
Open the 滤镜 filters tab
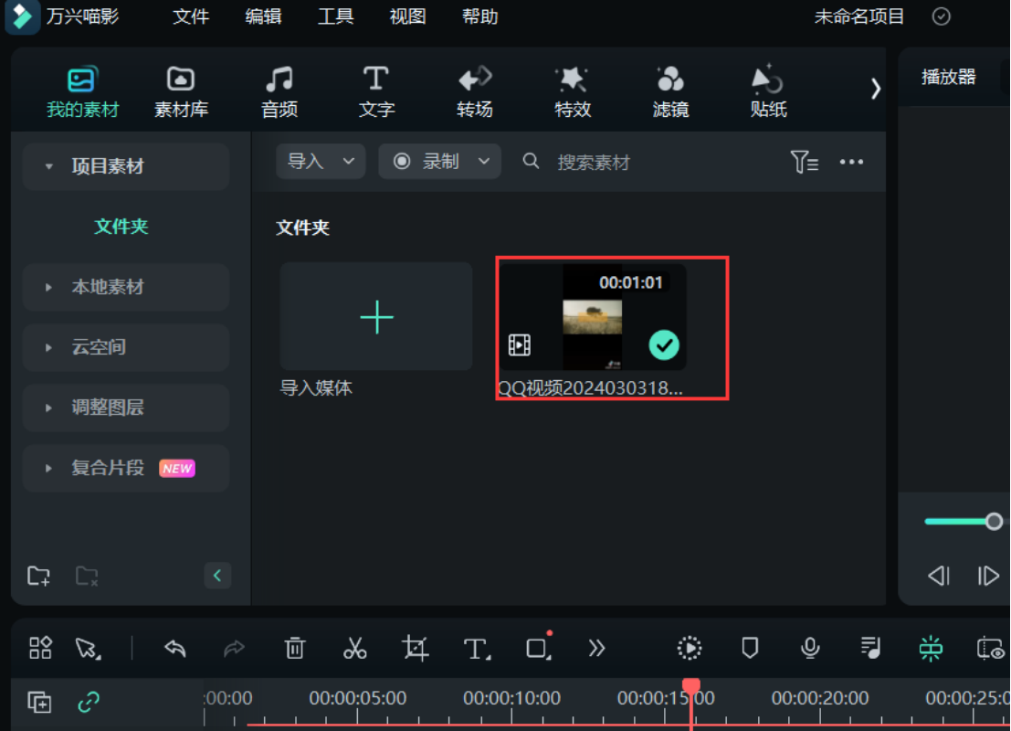[670, 91]
